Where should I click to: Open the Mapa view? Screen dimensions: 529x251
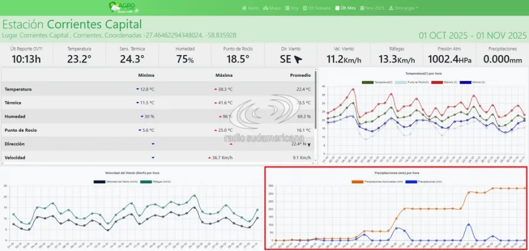click(272, 8)
